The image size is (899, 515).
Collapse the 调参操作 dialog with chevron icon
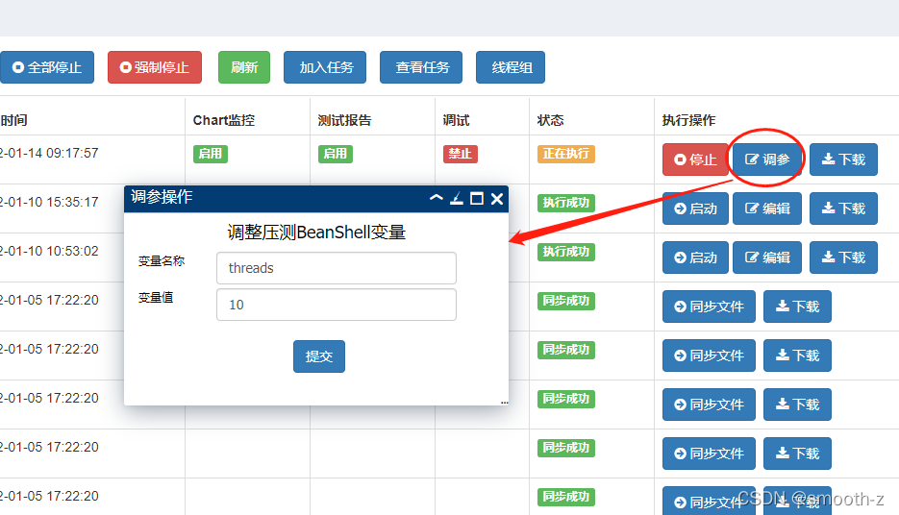(437, 198)
